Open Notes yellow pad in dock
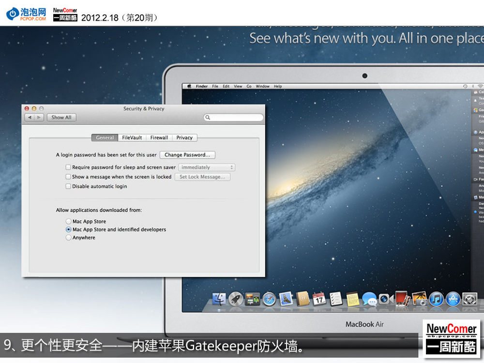 (x=352, y=299)
